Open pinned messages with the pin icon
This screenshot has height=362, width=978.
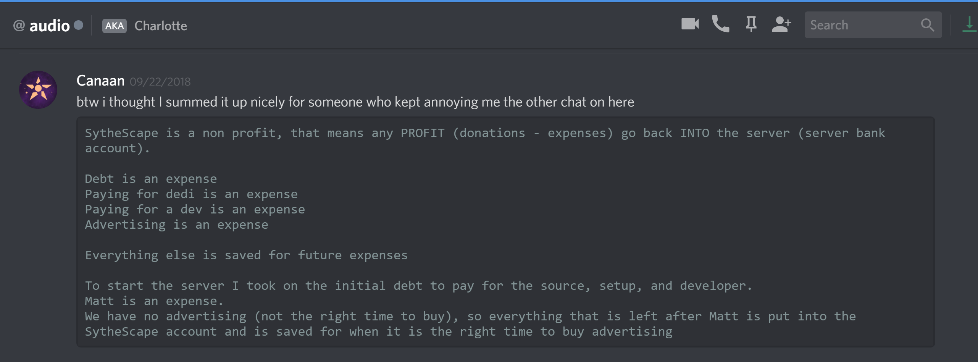751,24
